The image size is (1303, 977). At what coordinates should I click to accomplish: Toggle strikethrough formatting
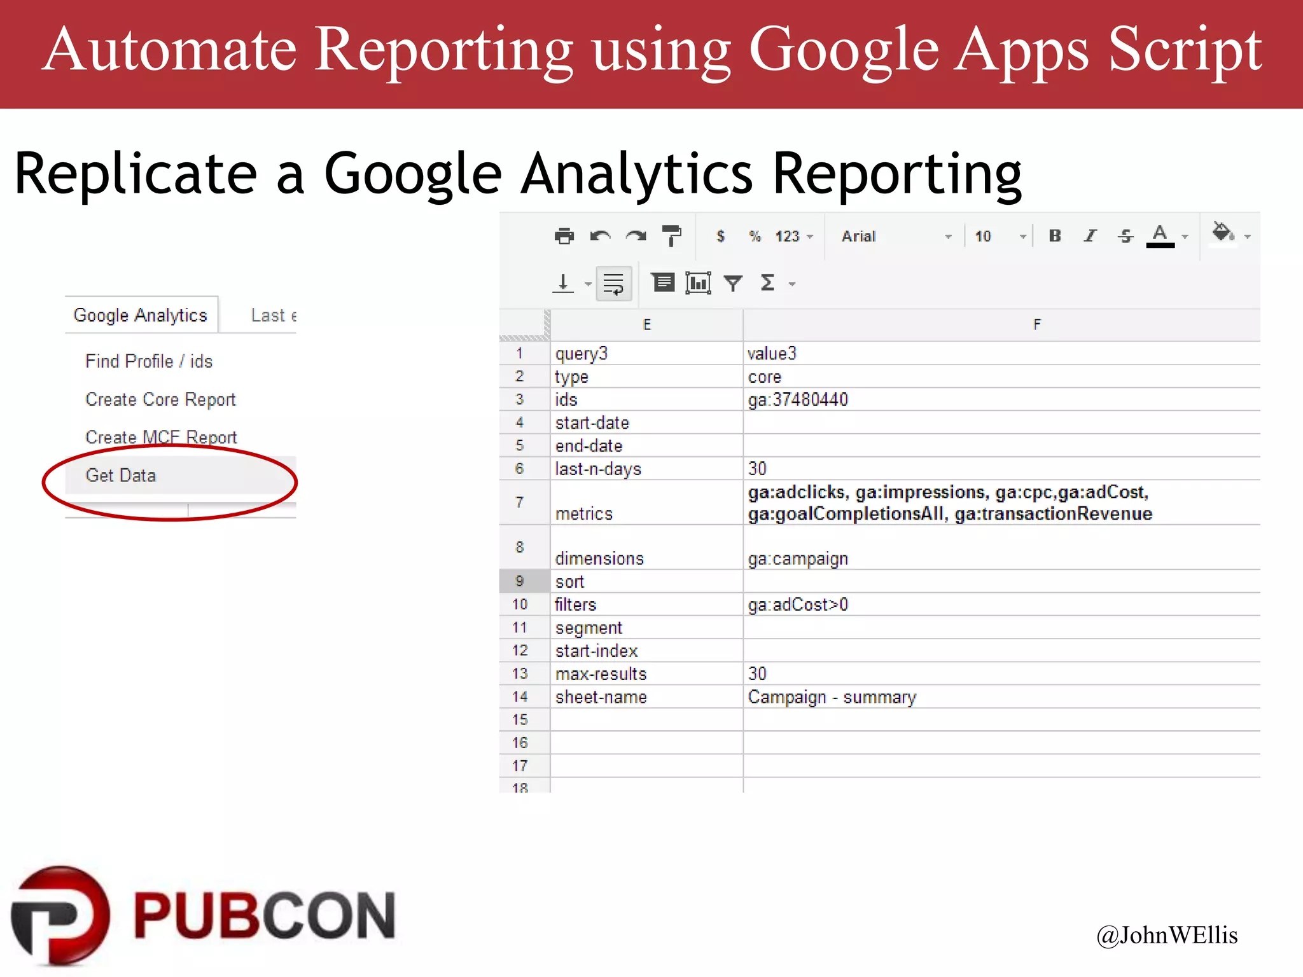(1125, 236)
